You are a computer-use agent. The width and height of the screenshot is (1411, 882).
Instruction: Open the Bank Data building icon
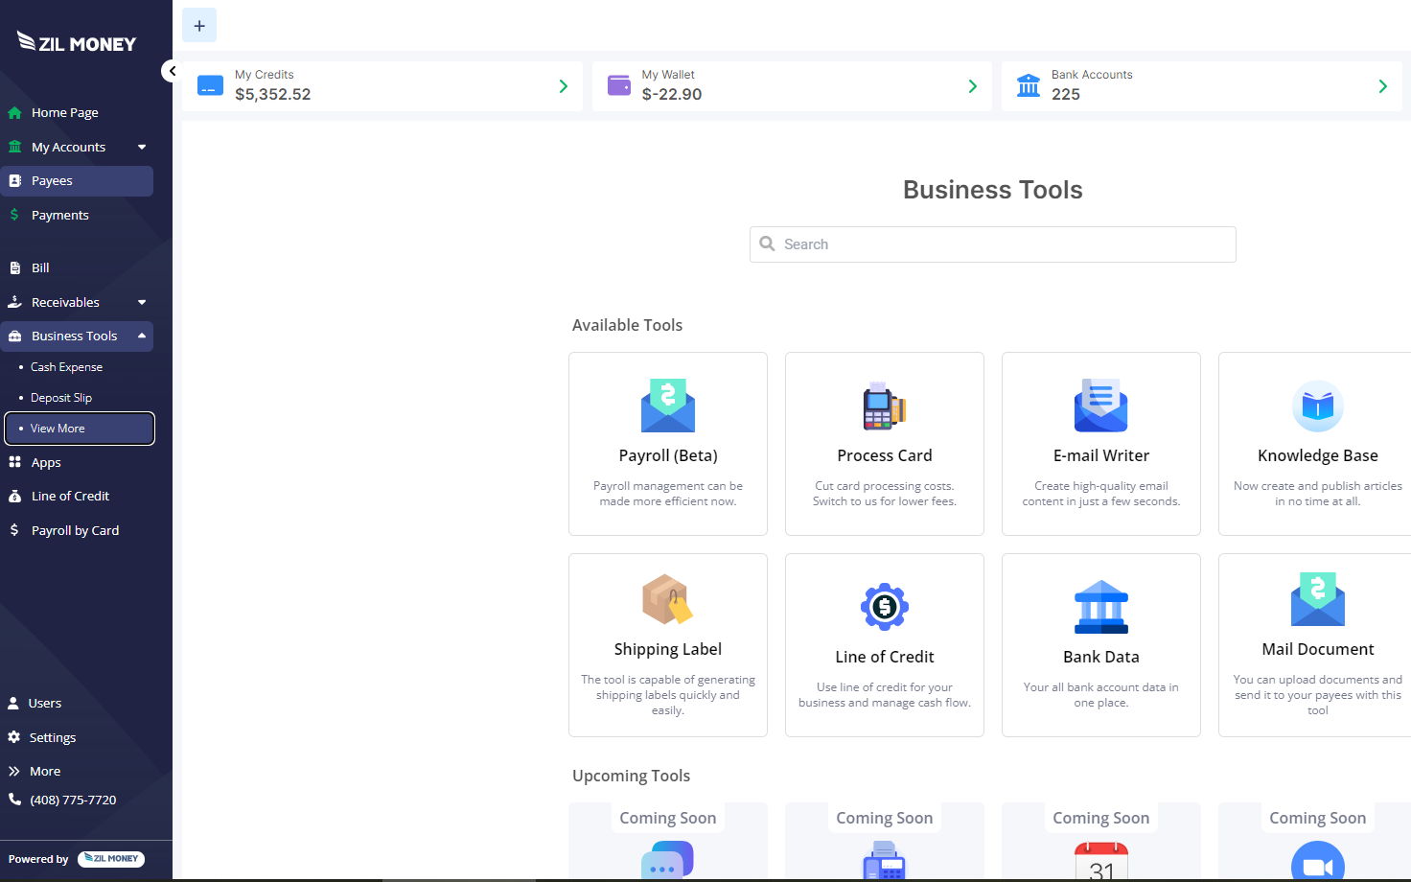point(1100,608)
